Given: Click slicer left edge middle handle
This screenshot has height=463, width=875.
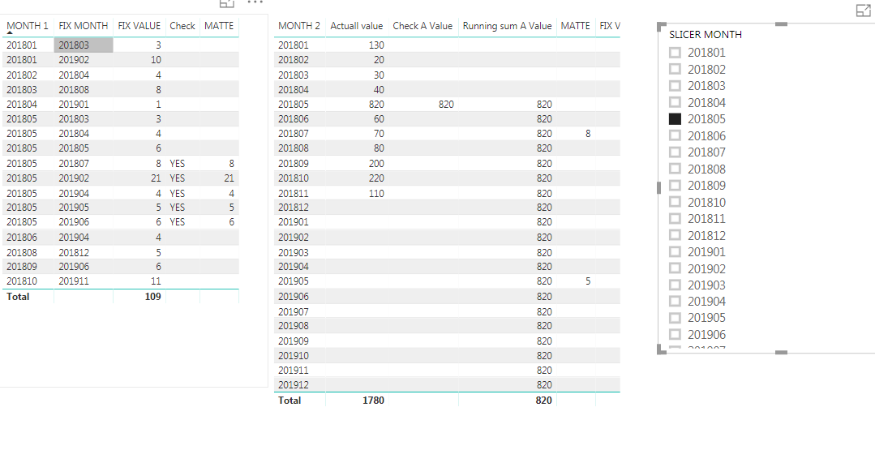Looking at the screenshot, I should pyautogui.click(x=659, y=188).
